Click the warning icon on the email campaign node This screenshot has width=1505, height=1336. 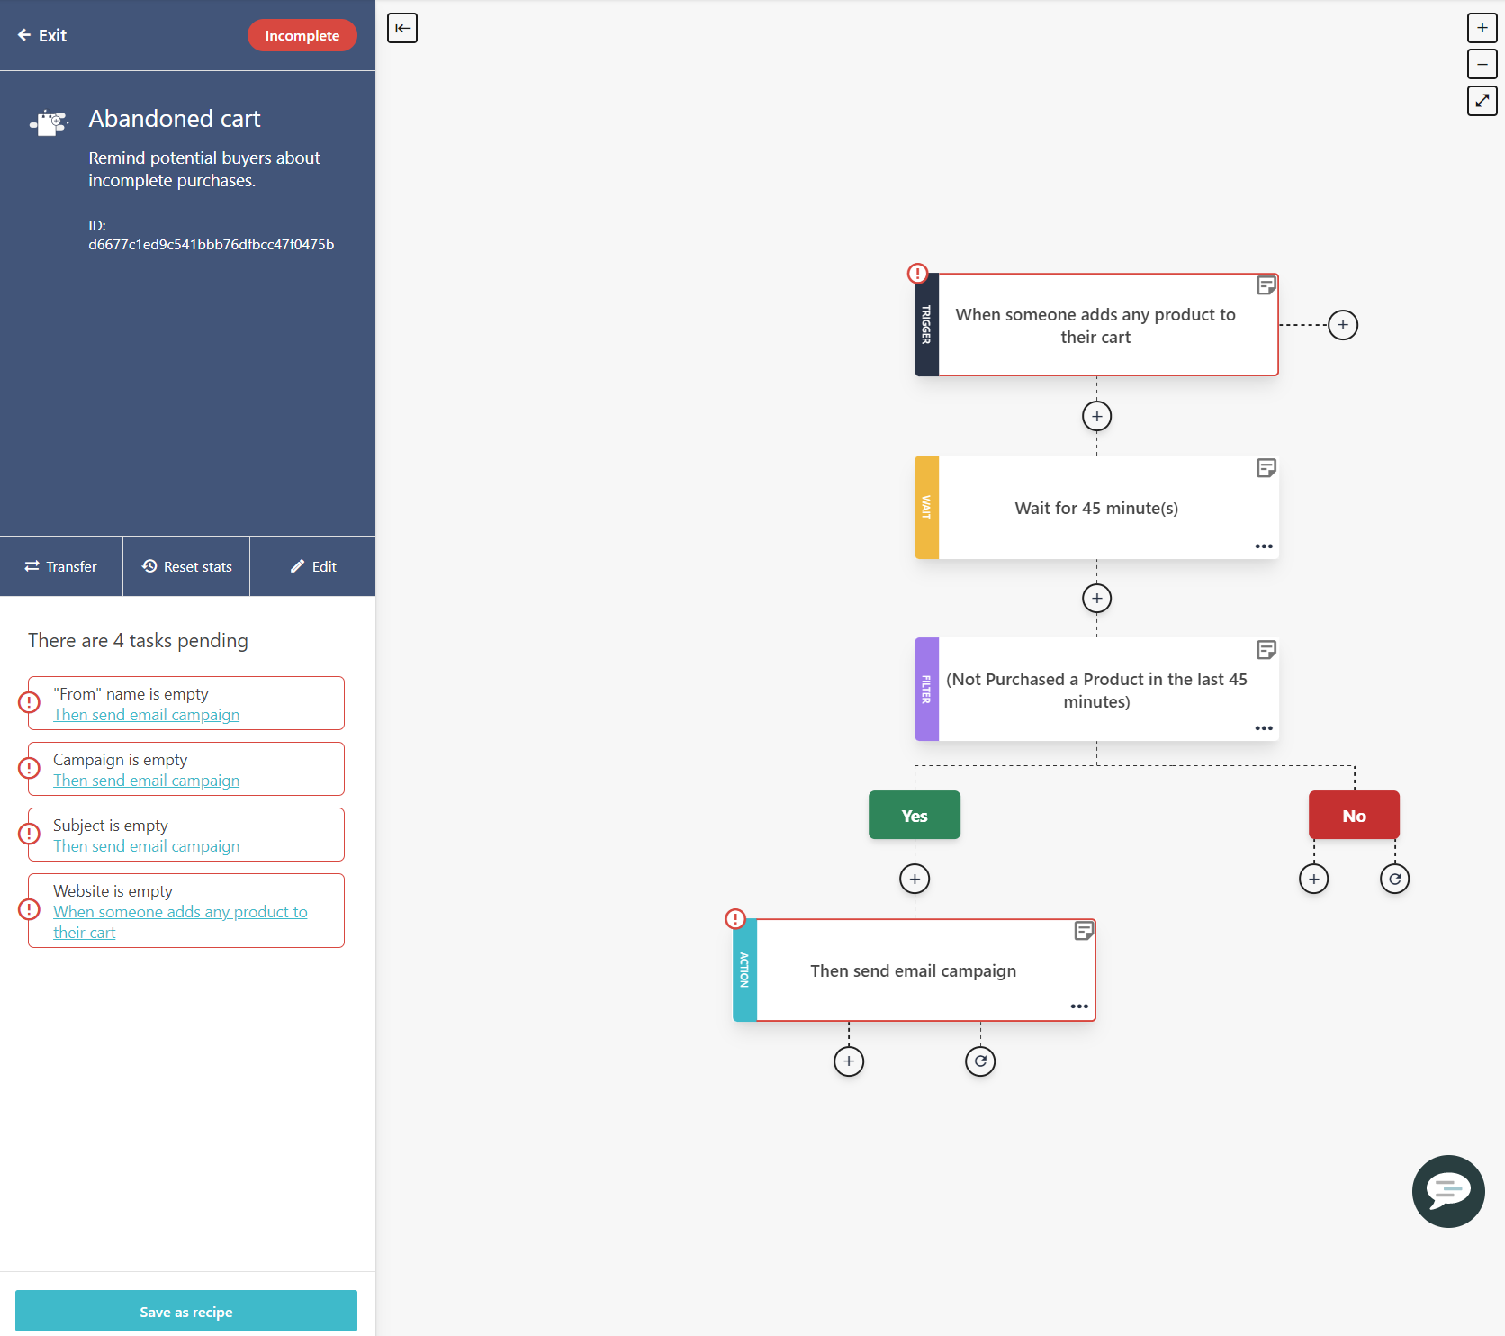point(736,917)
